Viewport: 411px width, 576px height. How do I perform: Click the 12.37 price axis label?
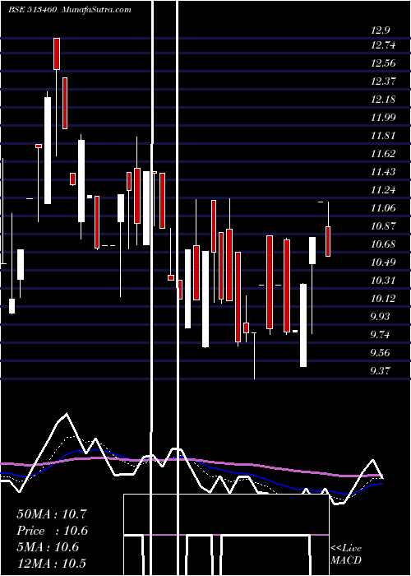pos(383,81)
